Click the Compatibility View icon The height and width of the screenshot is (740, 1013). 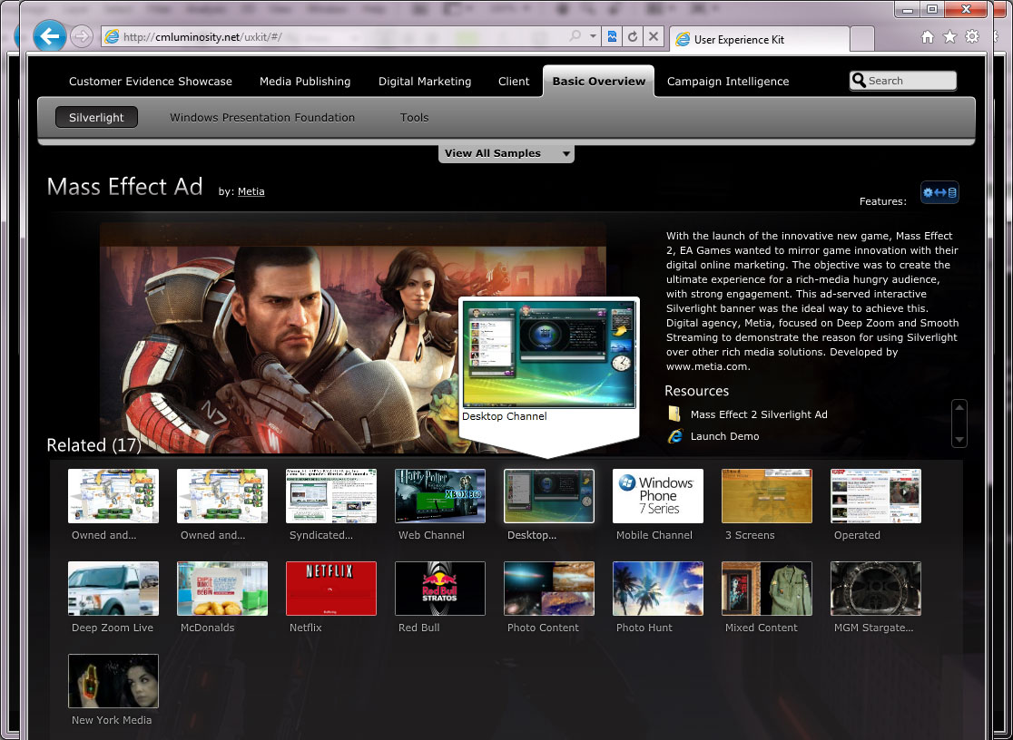612,37
